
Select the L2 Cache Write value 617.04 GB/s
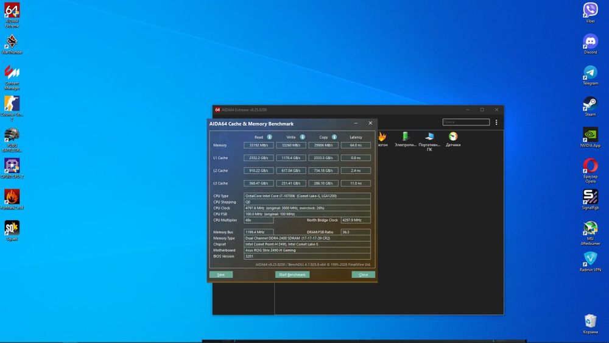291,171
